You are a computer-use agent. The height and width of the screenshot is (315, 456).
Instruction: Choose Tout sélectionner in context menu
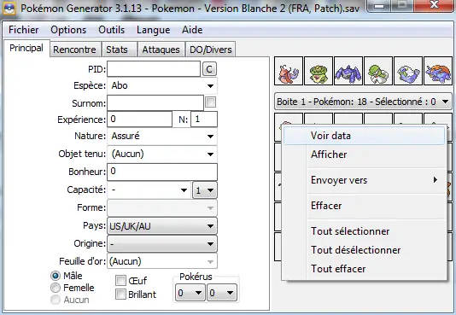(364, 231)
